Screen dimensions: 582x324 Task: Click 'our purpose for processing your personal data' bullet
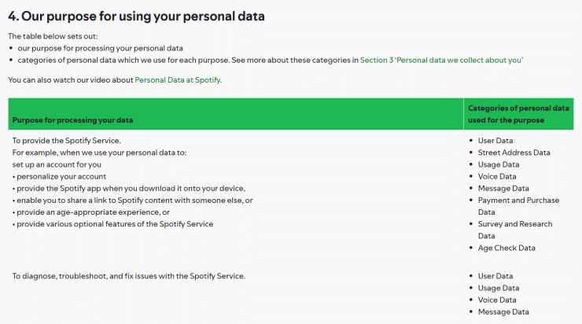tap(100, 48)
